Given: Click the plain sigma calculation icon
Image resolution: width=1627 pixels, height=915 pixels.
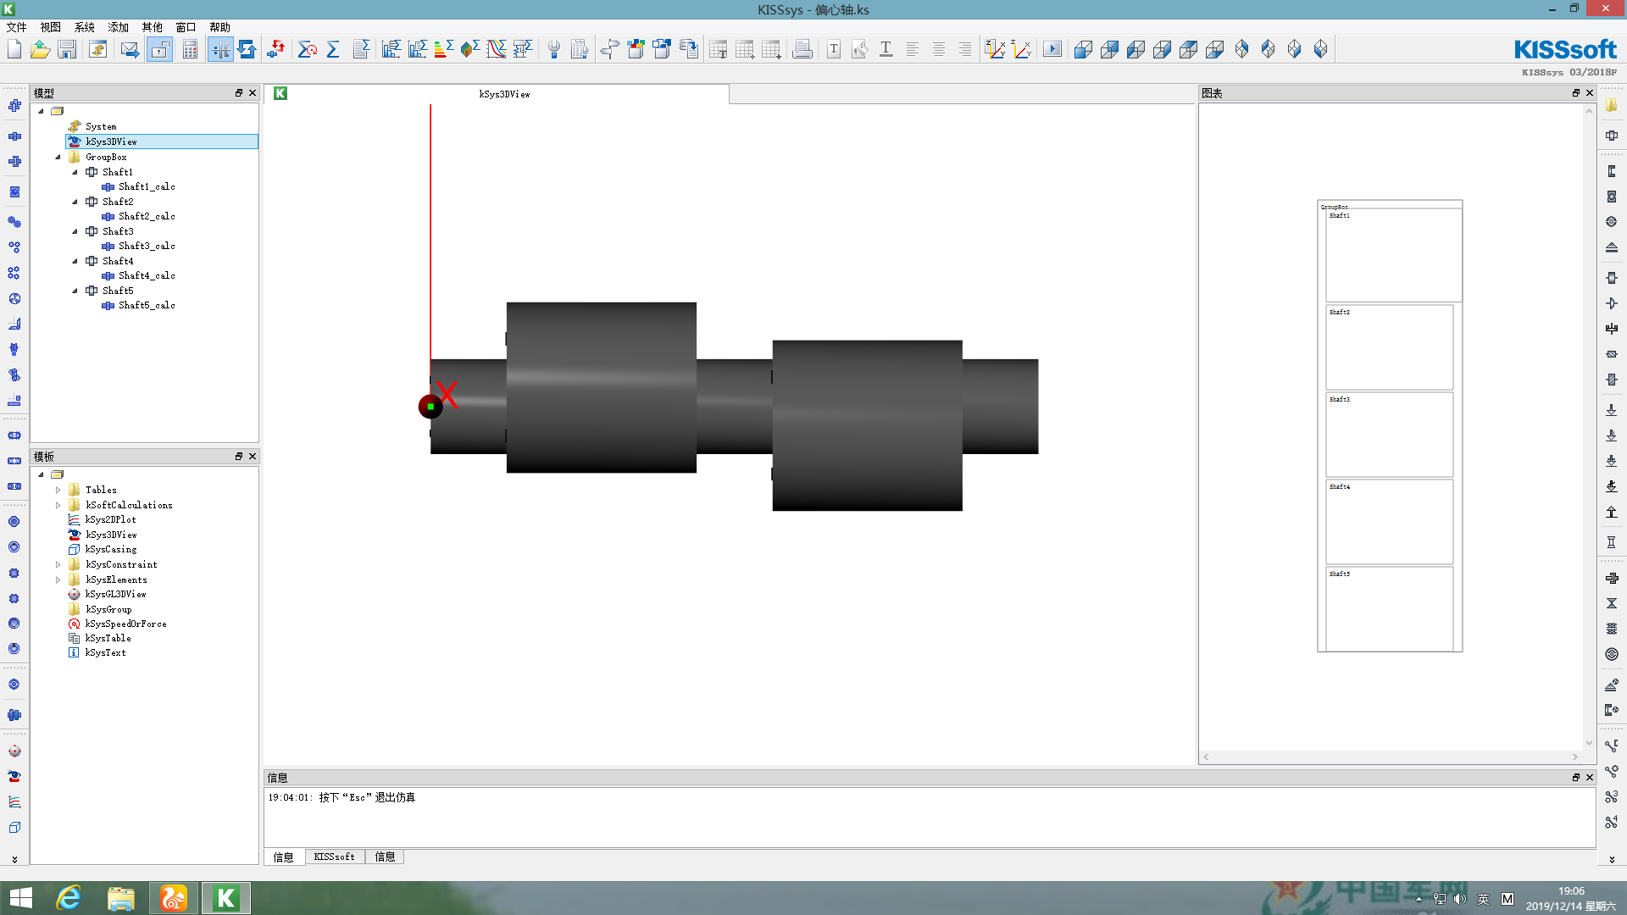Looking at the screenshot, I should pos(334,49).
